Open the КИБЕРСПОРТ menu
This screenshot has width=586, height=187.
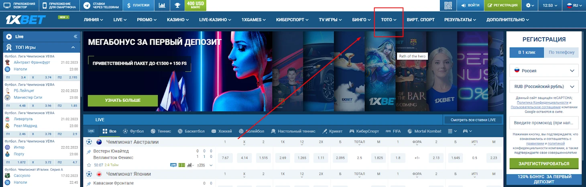(293, 20)
